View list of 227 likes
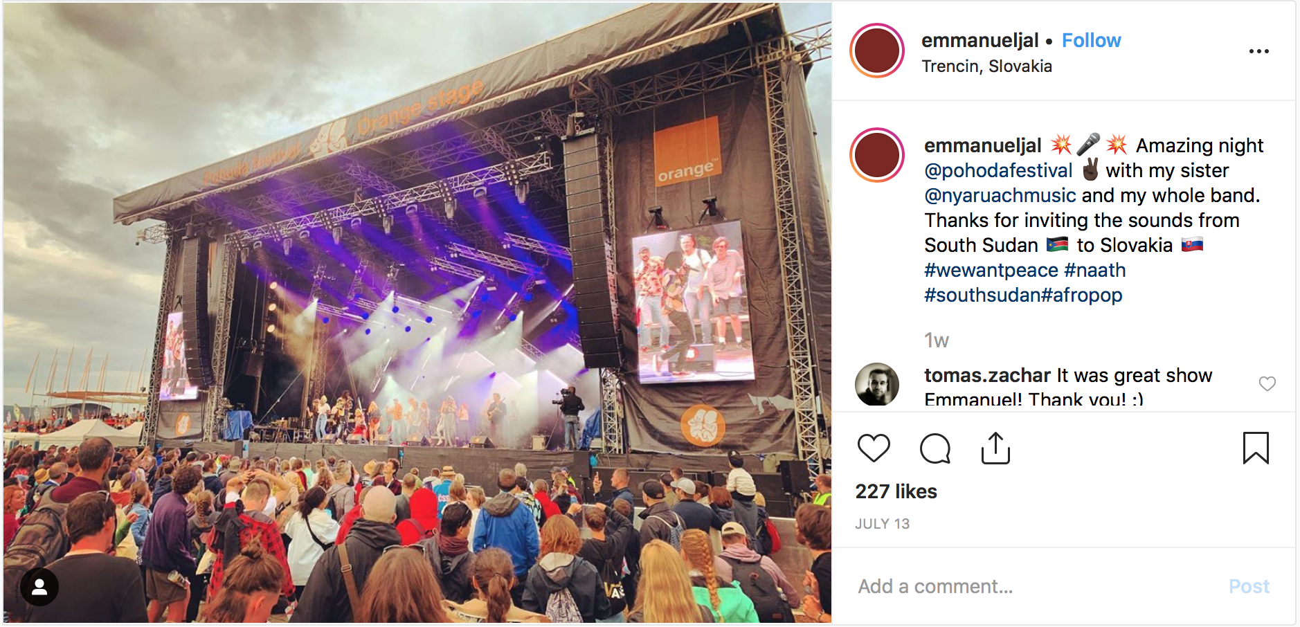 click(896, 491)
